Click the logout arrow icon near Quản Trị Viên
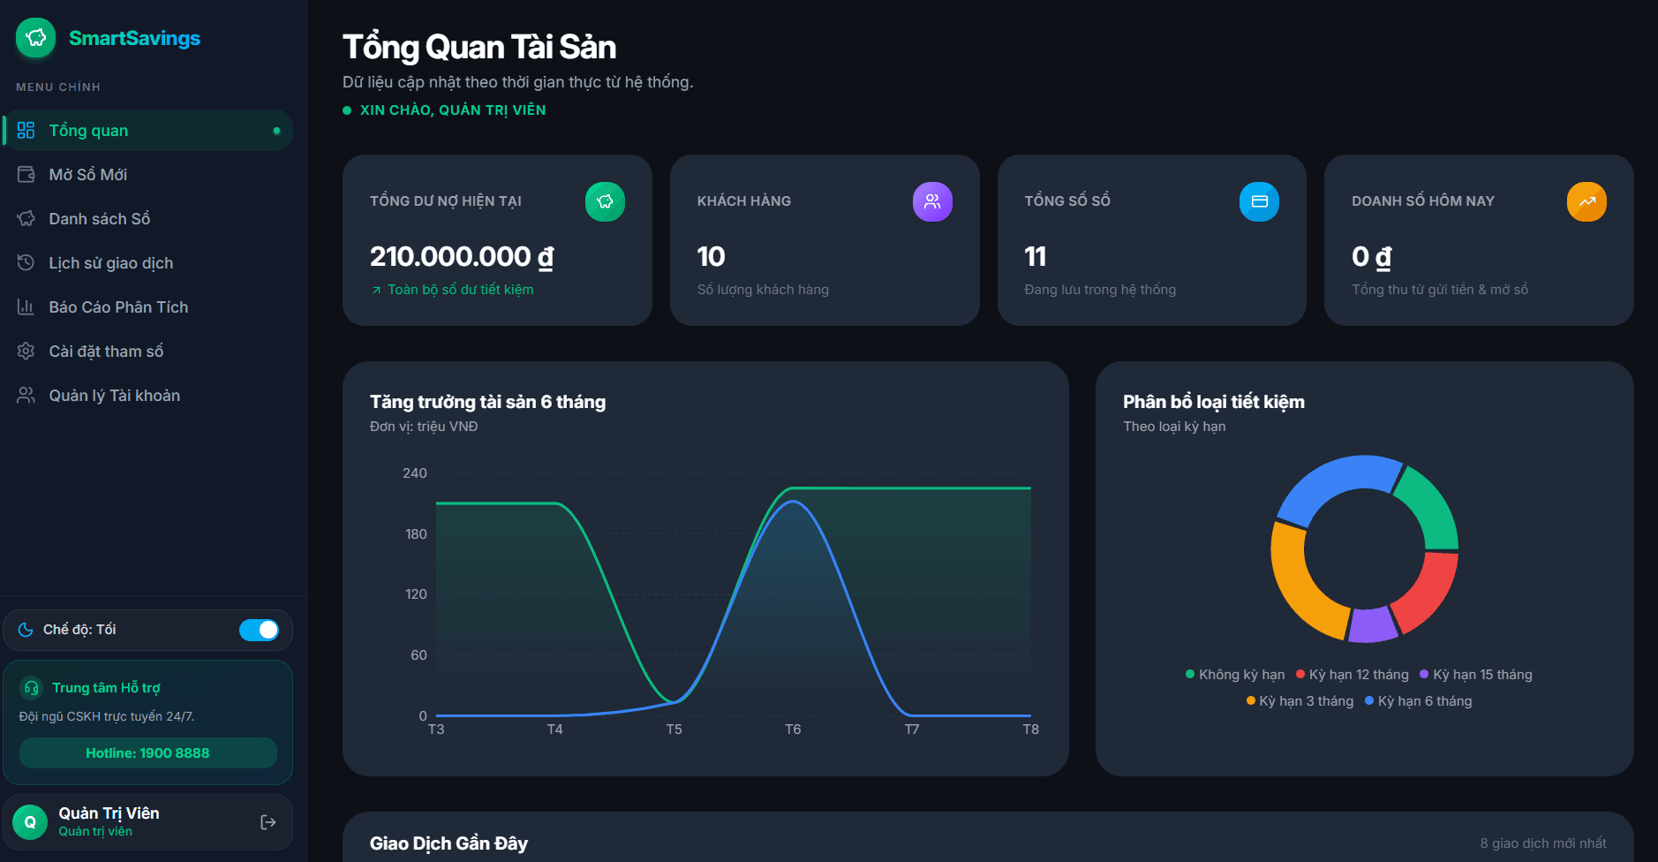Screen dimensions: 1658x862 268,822
